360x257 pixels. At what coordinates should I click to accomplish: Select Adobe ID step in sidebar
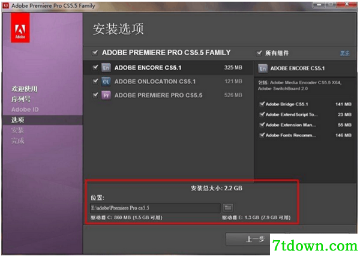pos(25,109)
